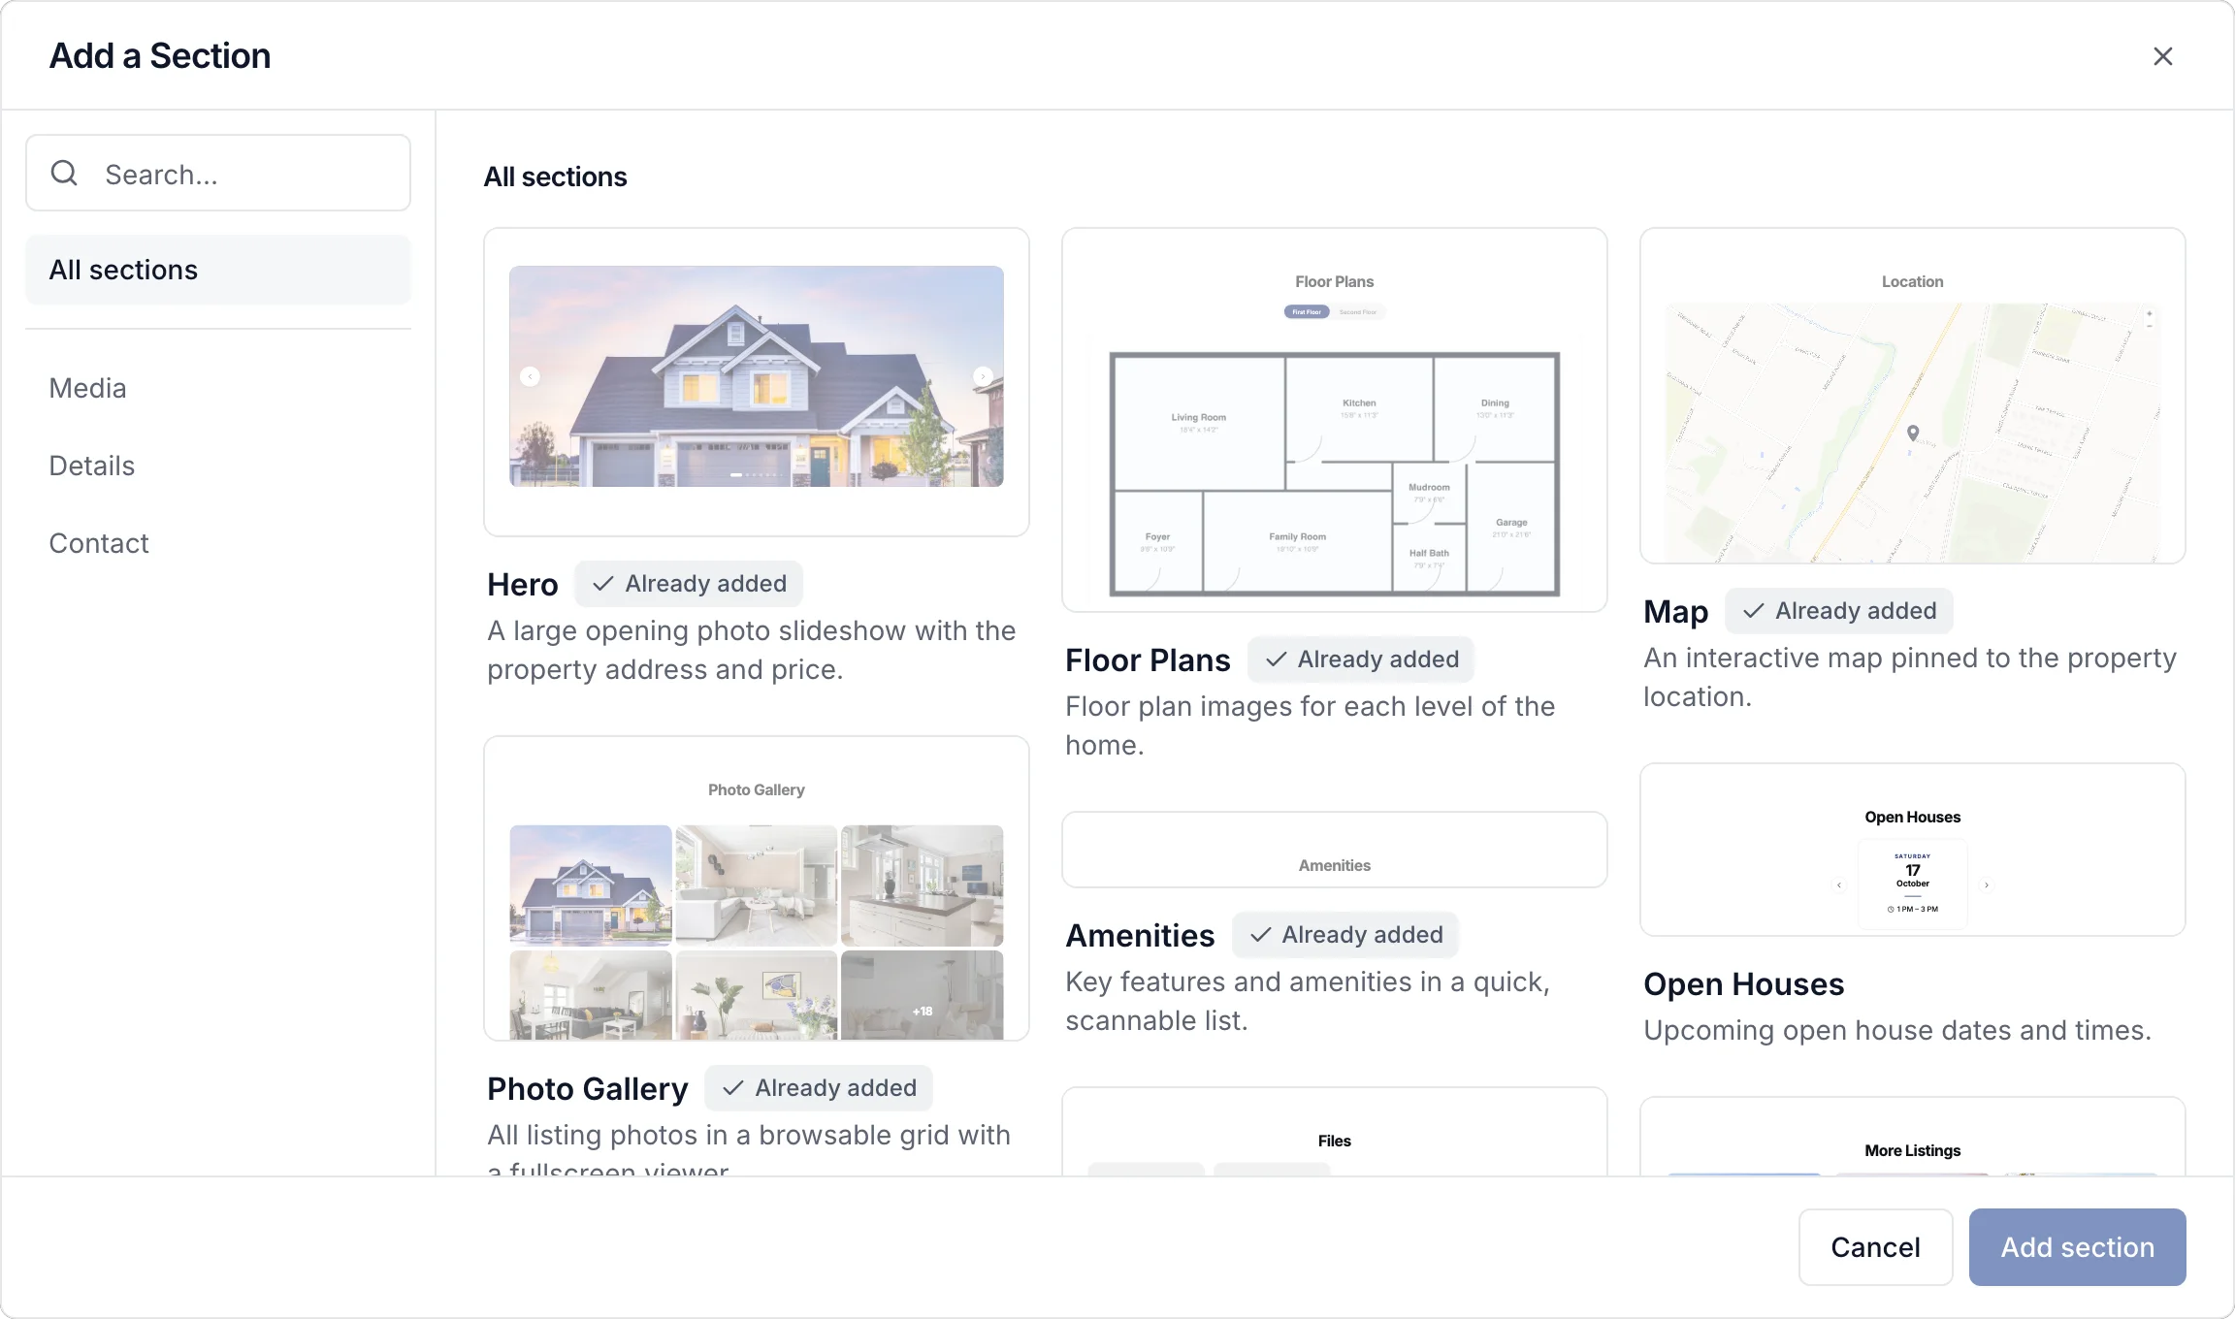Click the Amenities title text

(1140, 936)
